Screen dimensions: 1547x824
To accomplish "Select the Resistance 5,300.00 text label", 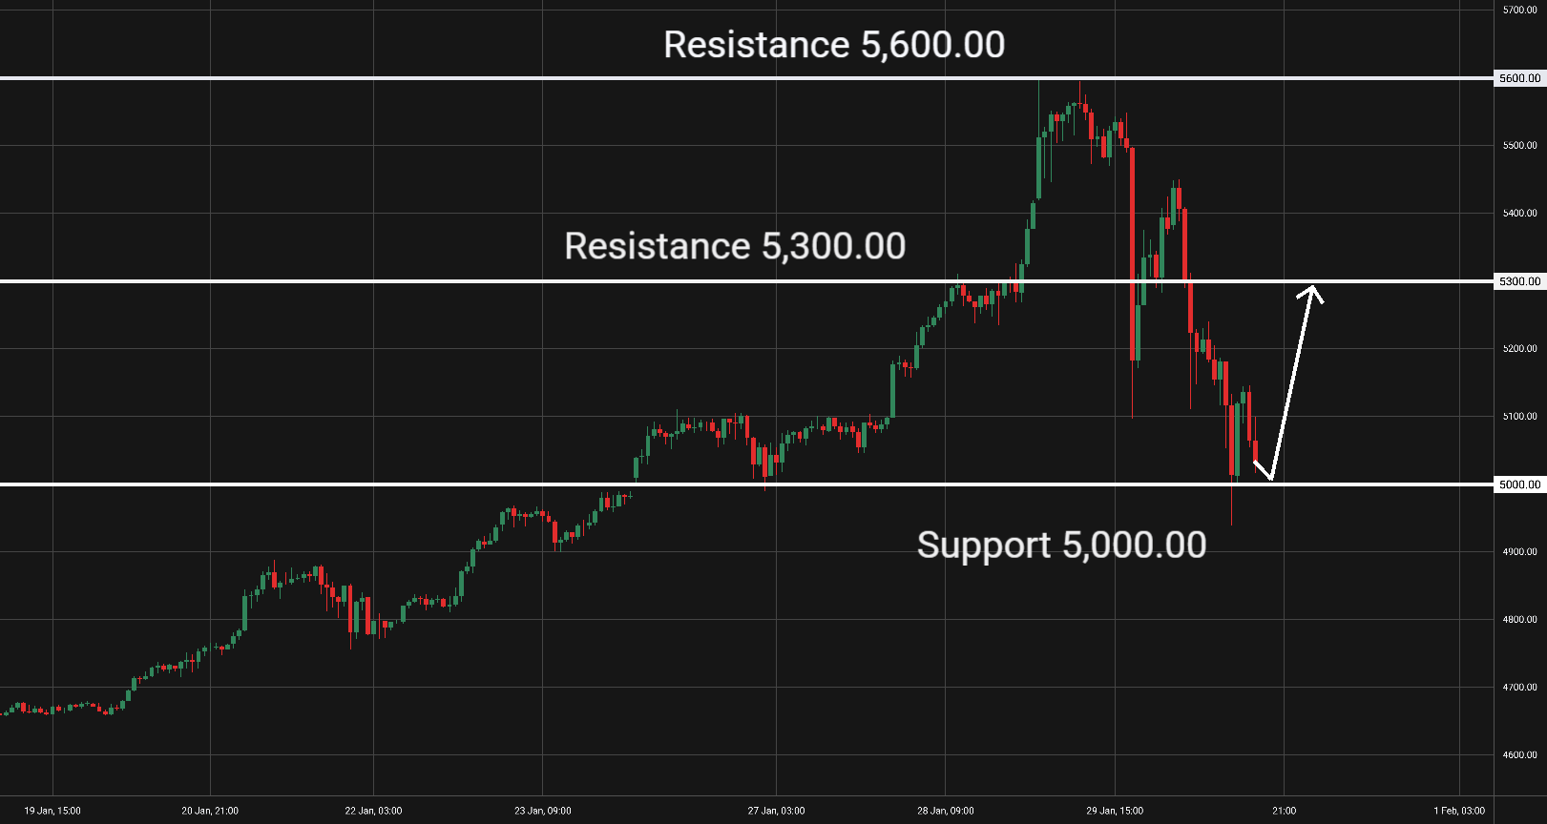I will pos(735,246).
